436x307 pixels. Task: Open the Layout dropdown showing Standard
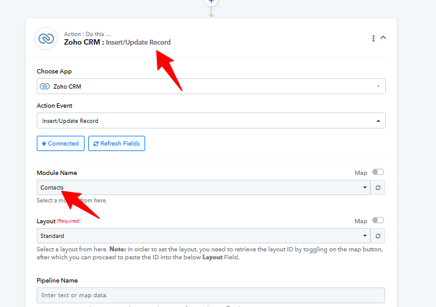pyautogui.click(x=203, y=235)
